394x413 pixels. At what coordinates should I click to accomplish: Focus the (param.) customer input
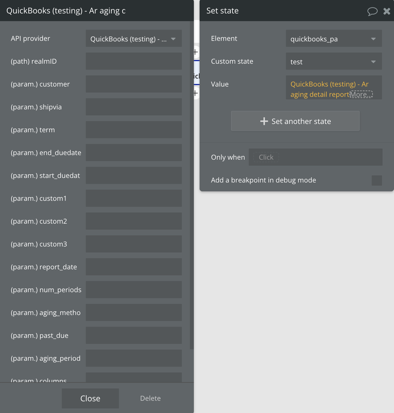coord(134,84)
